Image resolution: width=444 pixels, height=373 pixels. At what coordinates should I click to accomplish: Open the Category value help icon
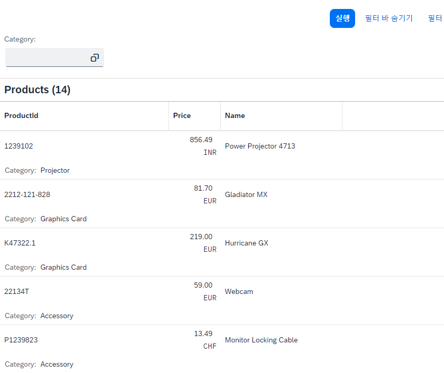click(95, 58)
